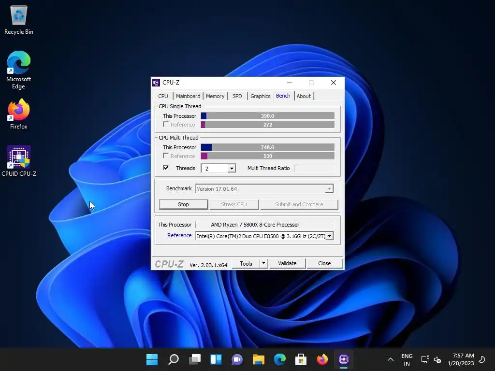Open the Benchmark version dropdown
The width and height of the screenshot is (495, 371).
pos(329,189)
